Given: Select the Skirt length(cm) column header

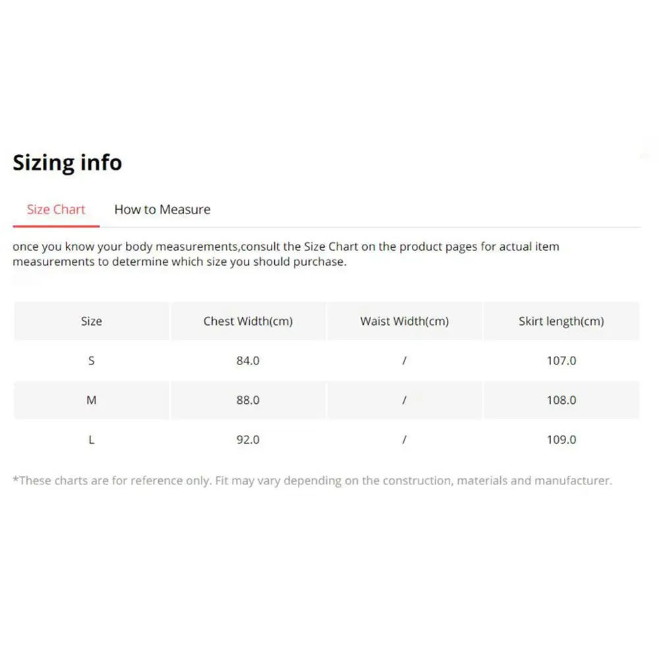Looking at the screenshot, I should 561,321.
